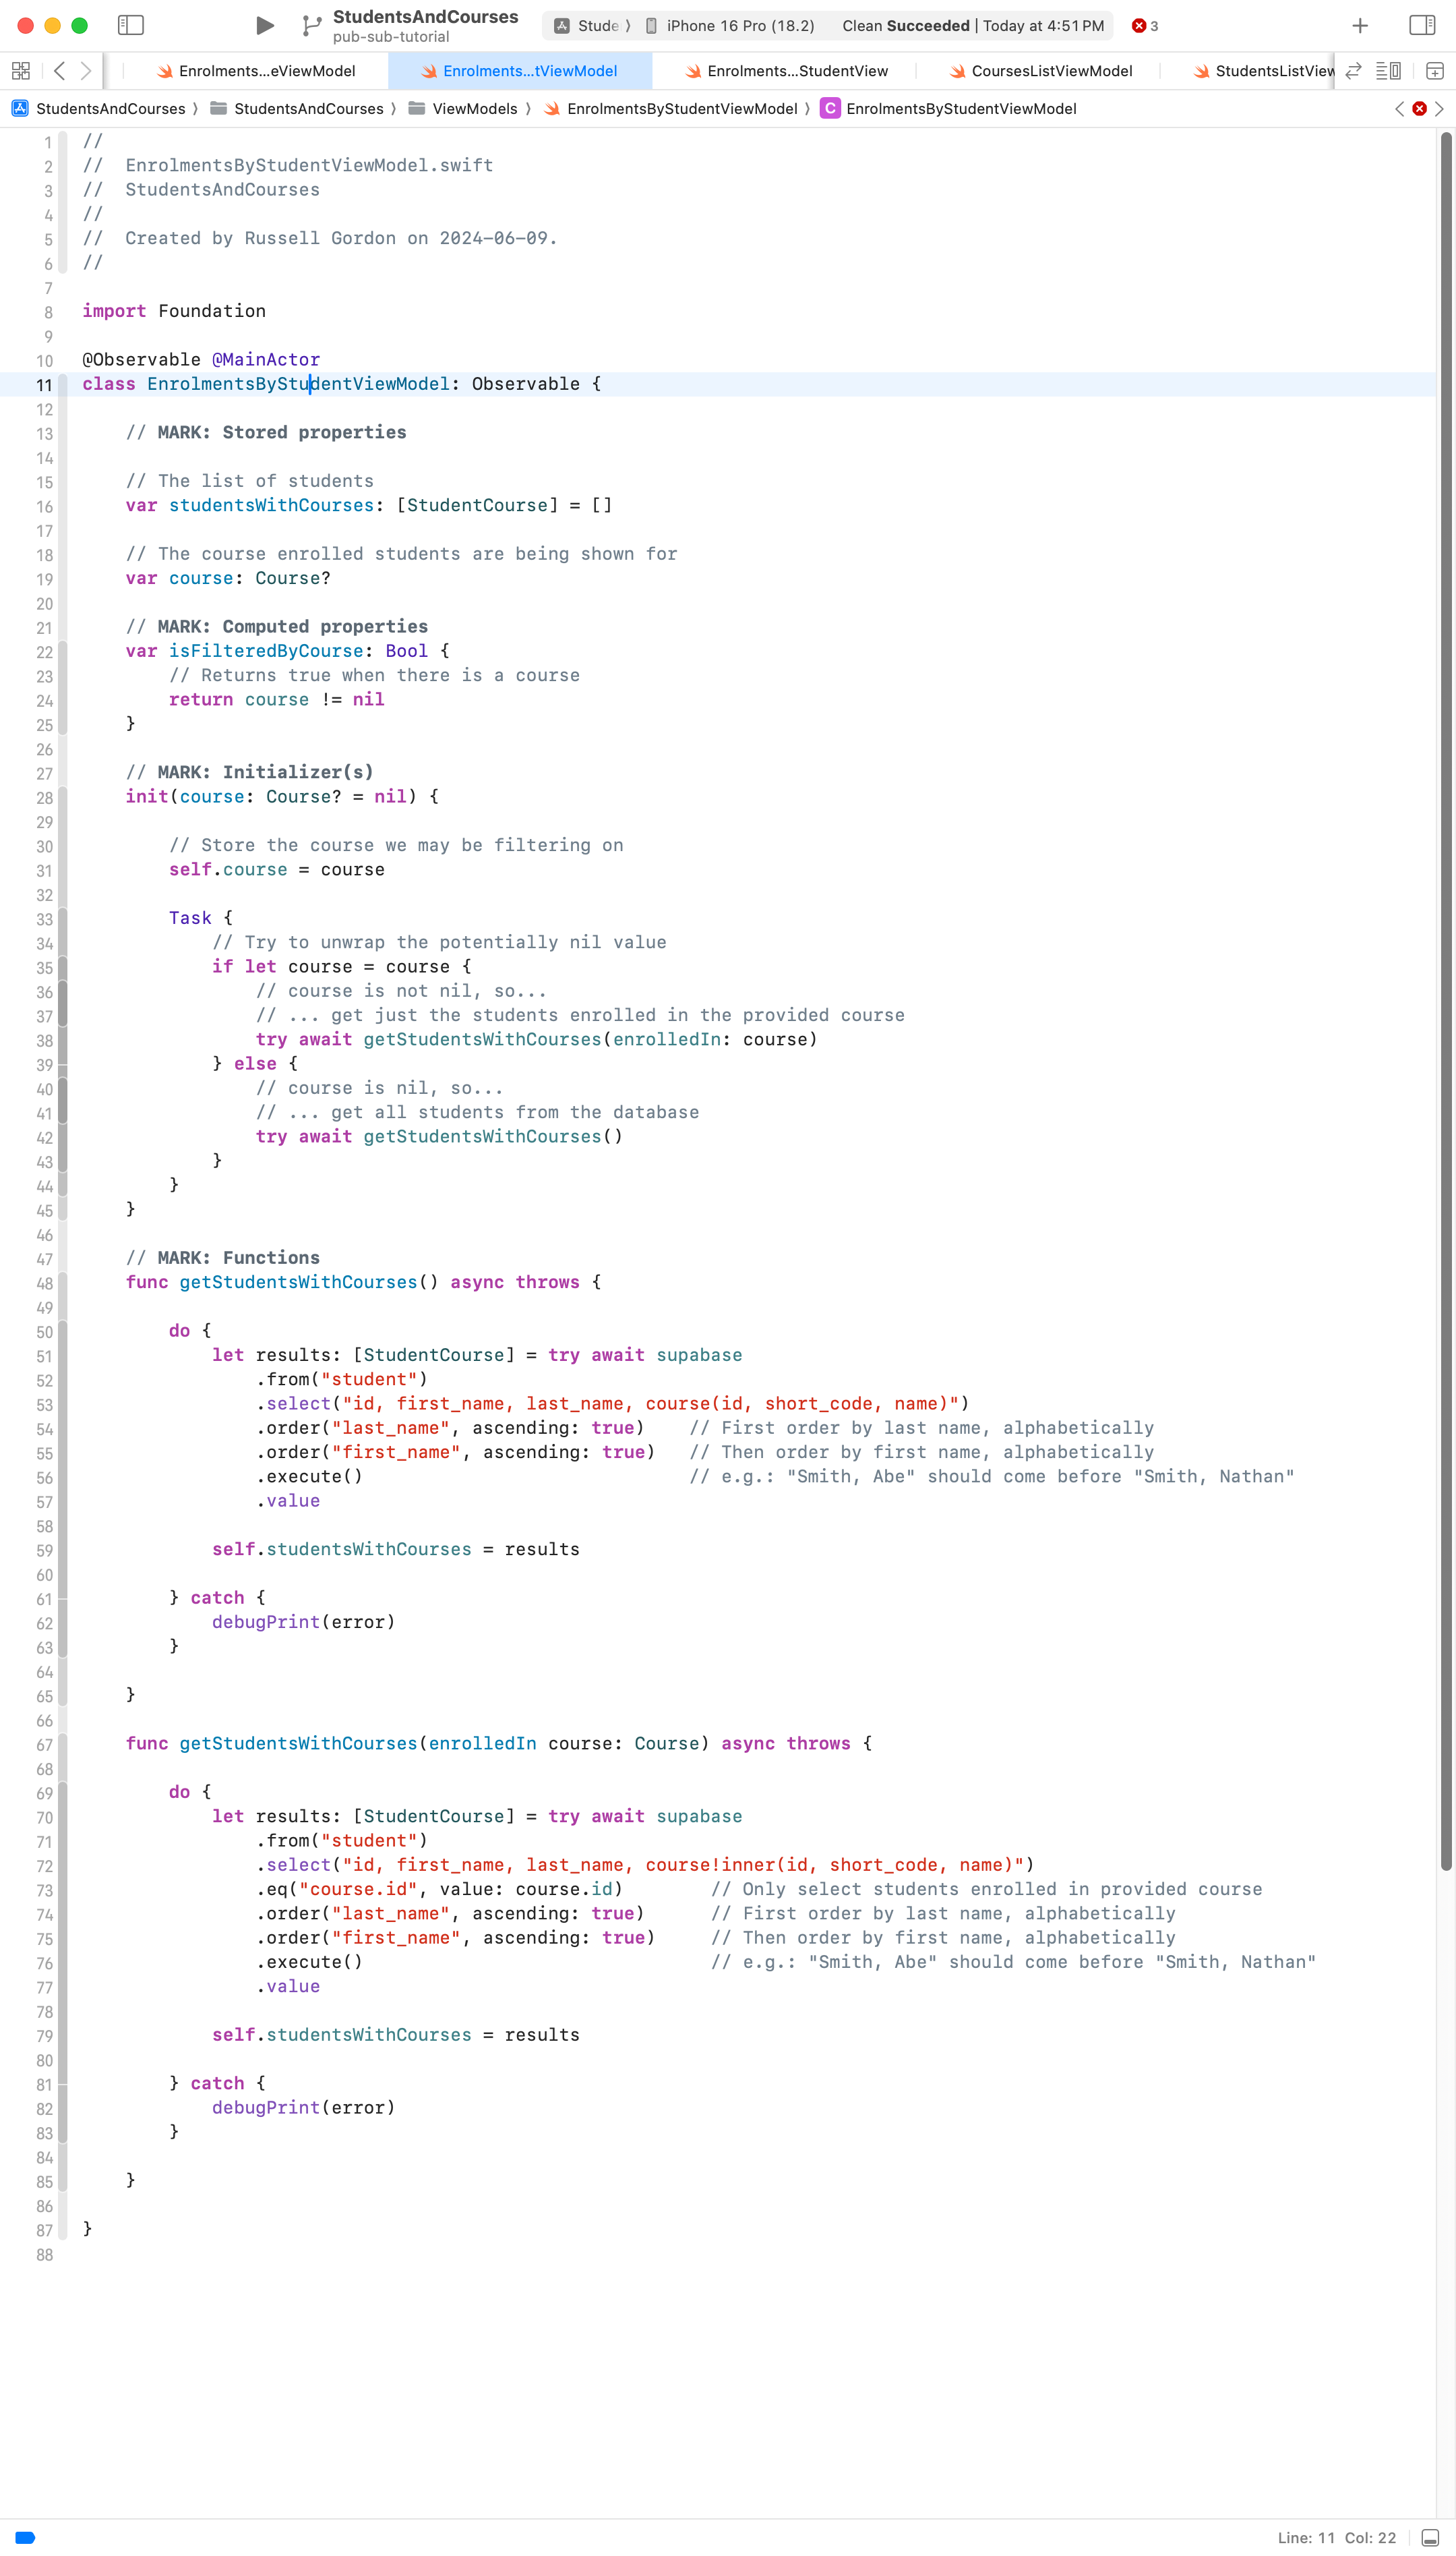Viewport: 1456px width, 2556px height.
Task: Open the adjust editor options icon
Action: 1388,71
